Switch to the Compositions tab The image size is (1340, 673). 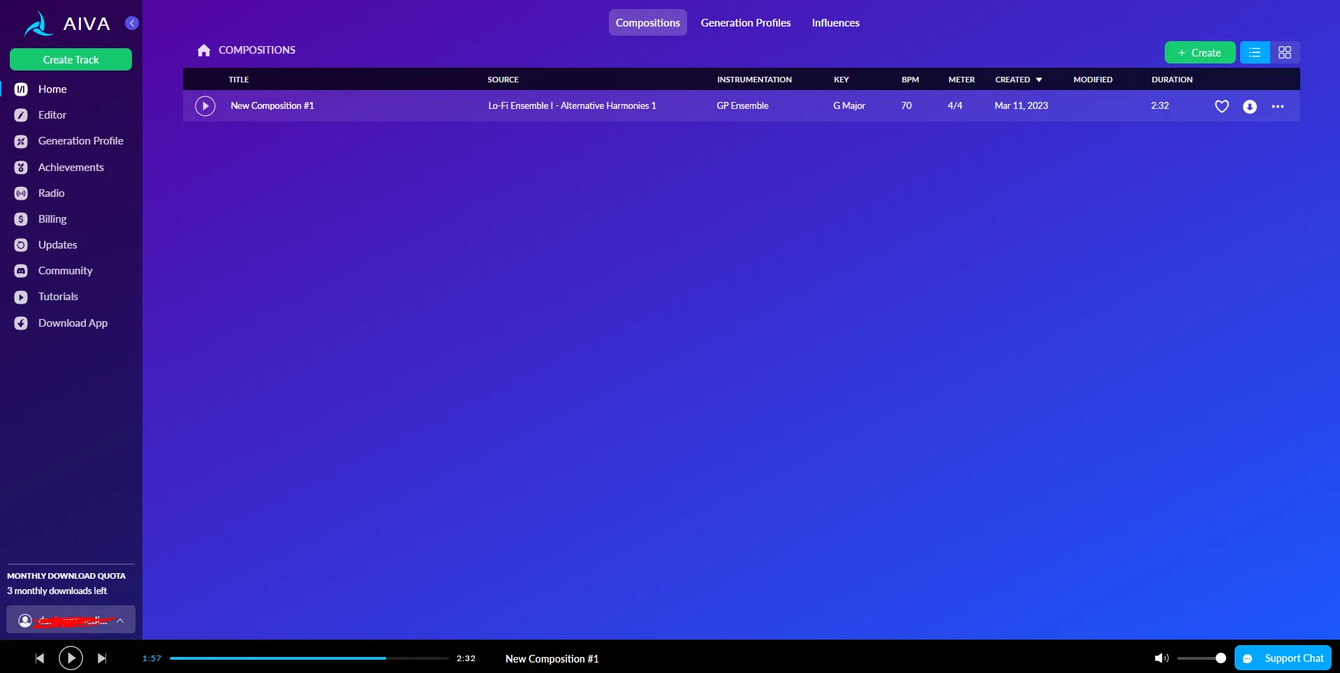click(648, 22)
